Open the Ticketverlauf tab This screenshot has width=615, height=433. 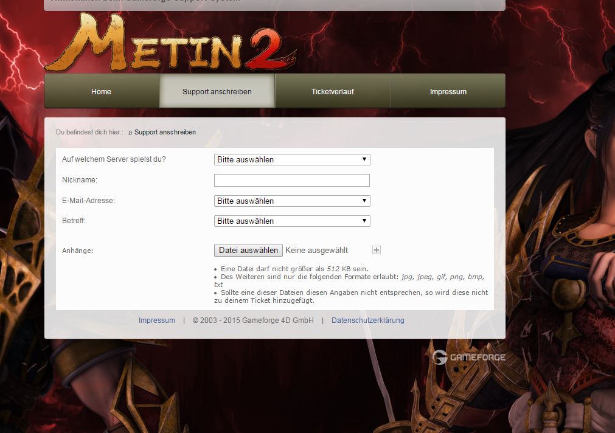click(x=332, y=91)
